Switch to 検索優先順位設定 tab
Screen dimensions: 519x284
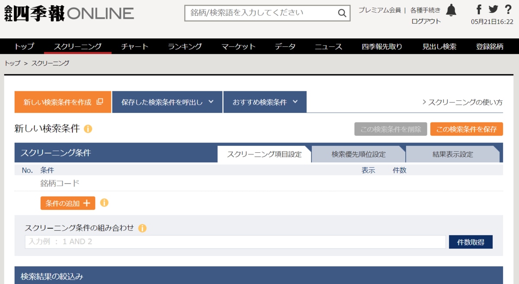(x=359, y=154)
